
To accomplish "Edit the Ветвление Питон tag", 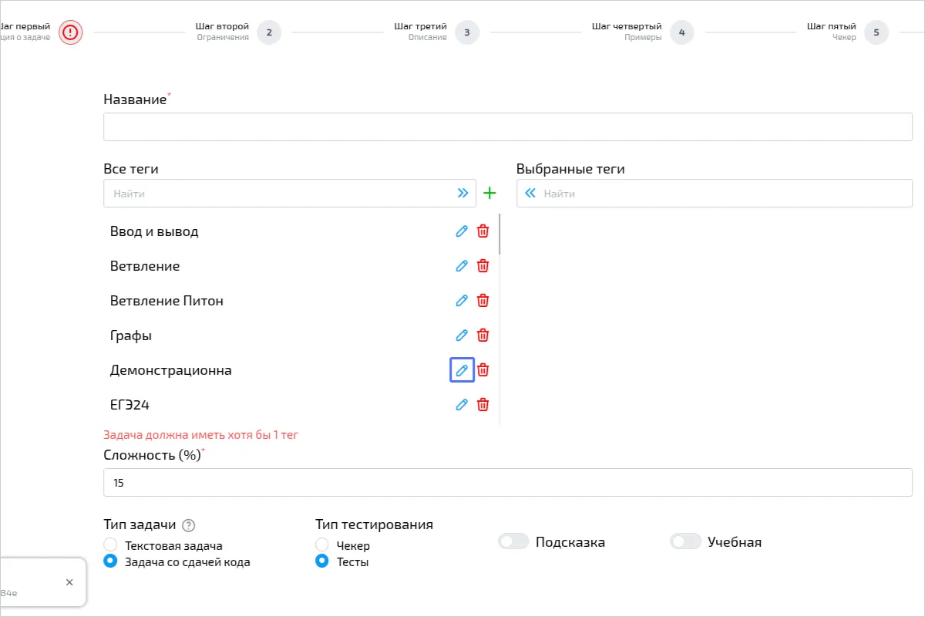I will click(x=462, y=301).
